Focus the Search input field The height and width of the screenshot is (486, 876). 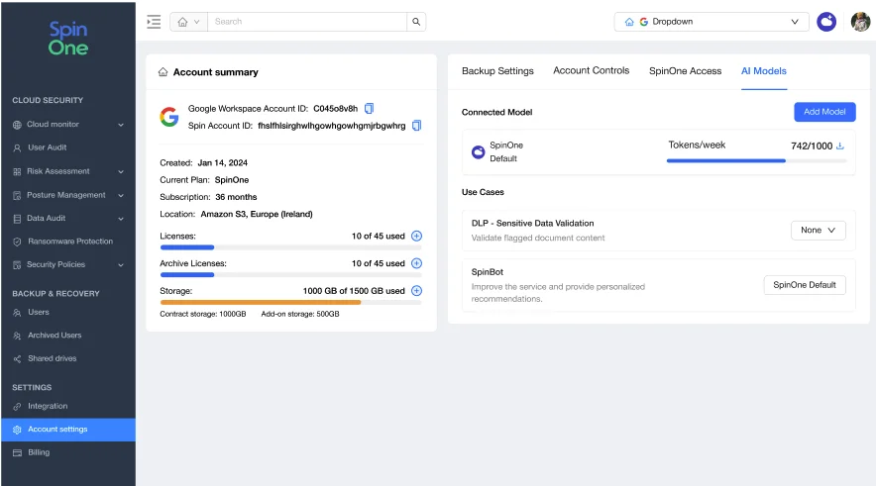[x=307, y=22]
